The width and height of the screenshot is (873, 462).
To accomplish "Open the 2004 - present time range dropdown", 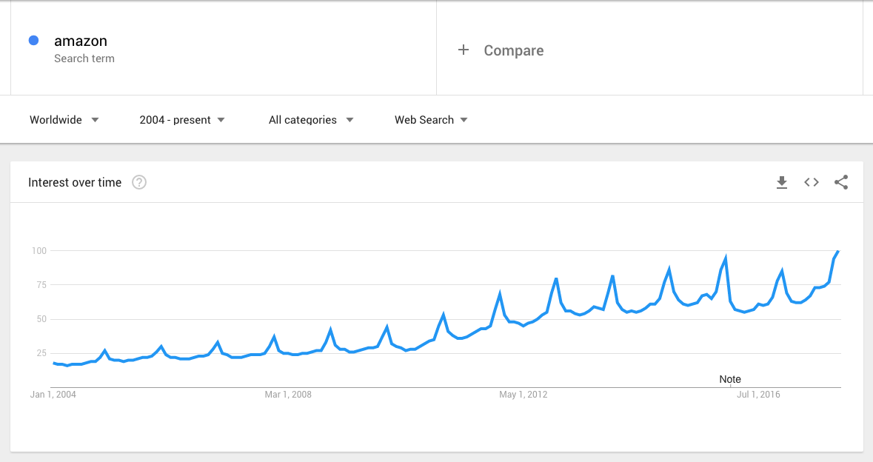I will [x=182, y=120].
